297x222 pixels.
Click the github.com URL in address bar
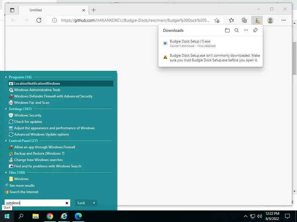click(x=135, y=20)
